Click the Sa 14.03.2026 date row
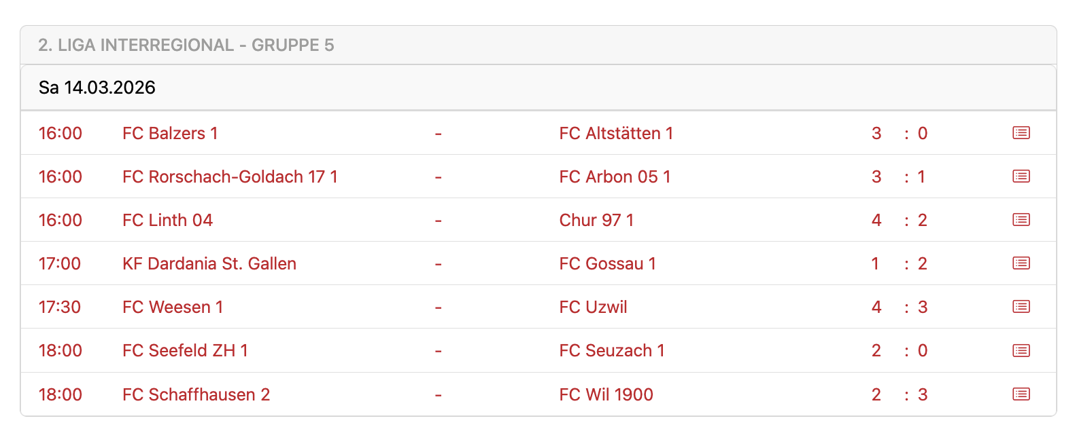1077x448 pixels. pos(97,88)
